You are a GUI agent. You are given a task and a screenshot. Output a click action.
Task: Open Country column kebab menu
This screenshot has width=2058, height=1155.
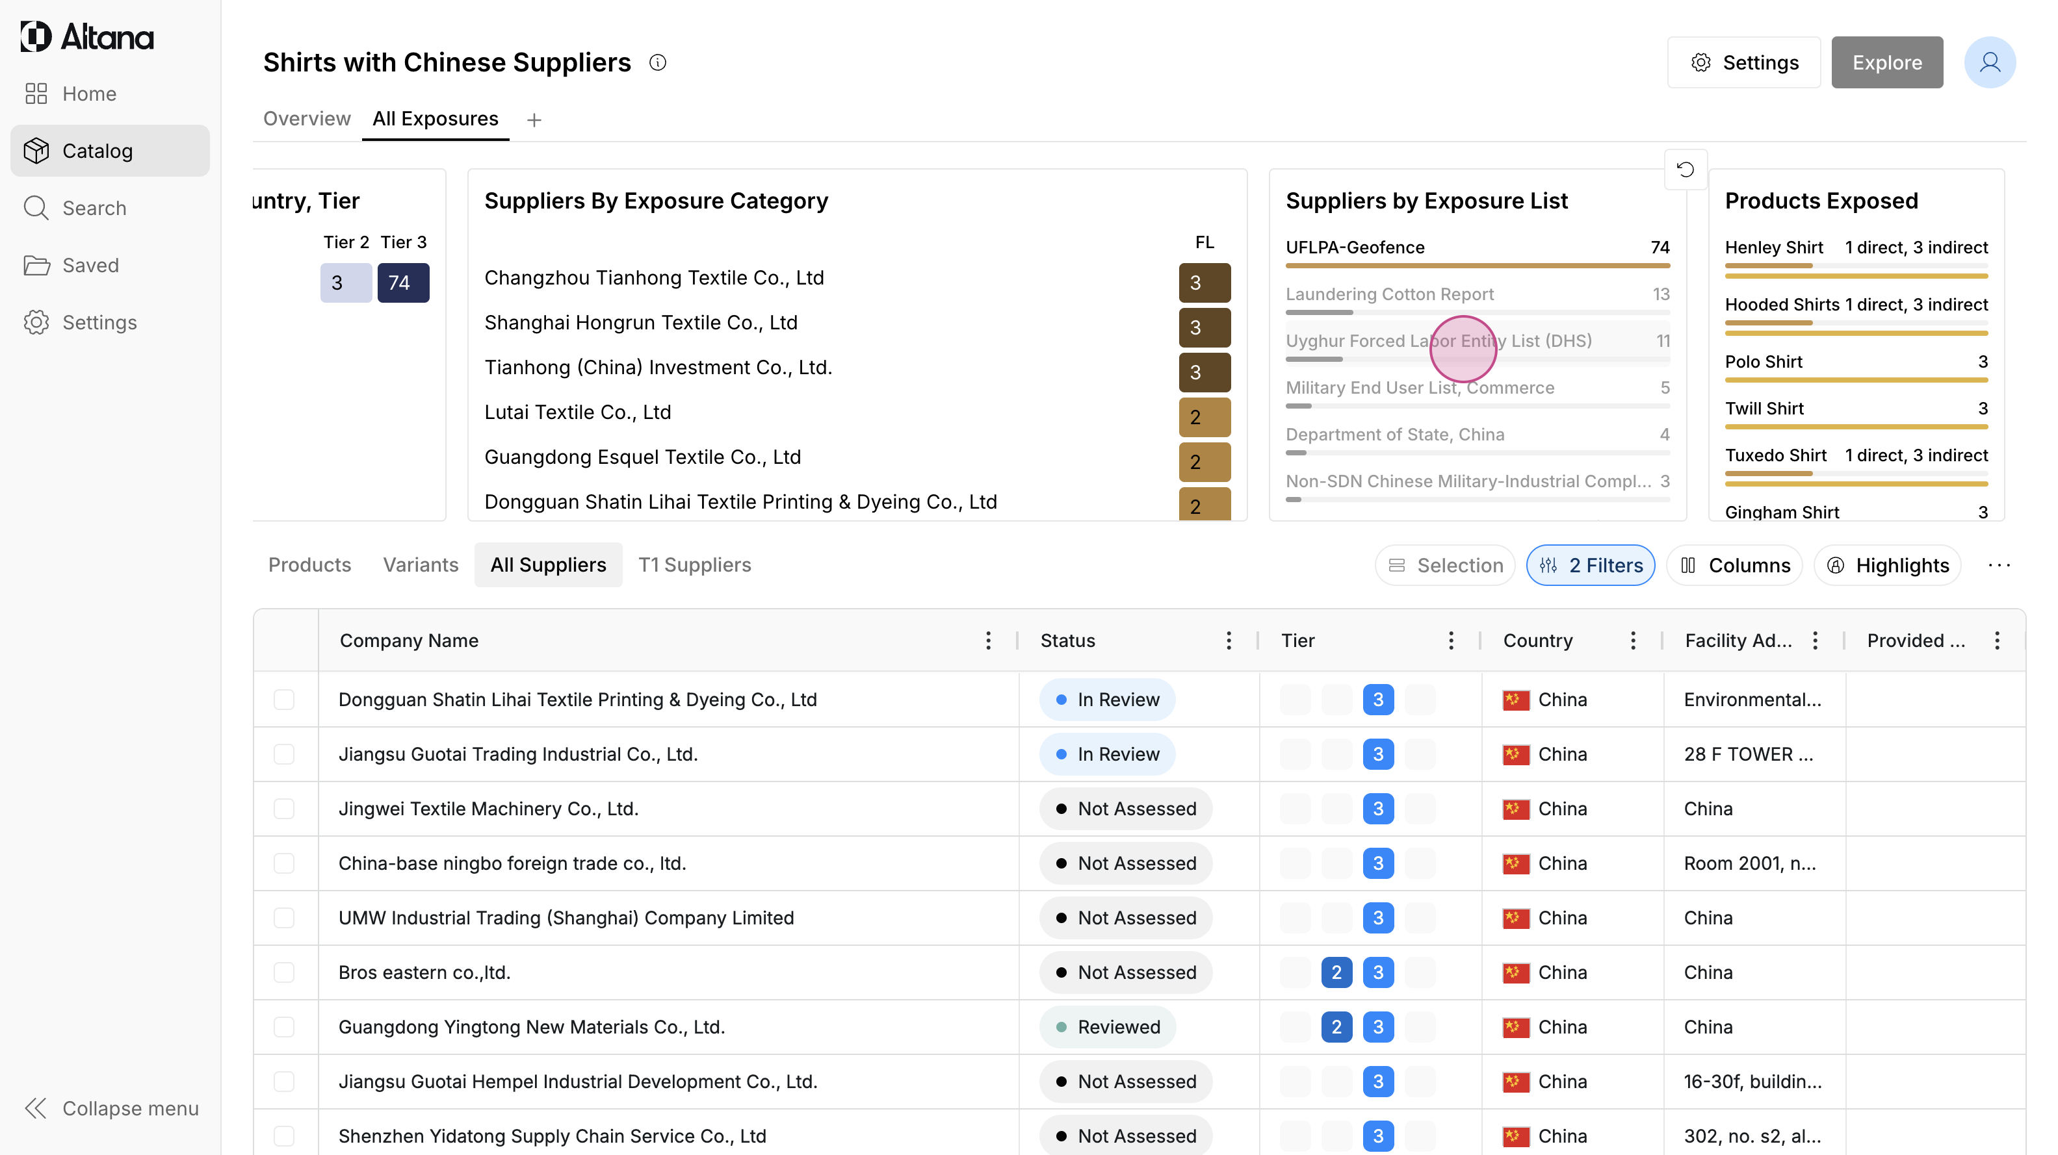(x=1632, y=640)
